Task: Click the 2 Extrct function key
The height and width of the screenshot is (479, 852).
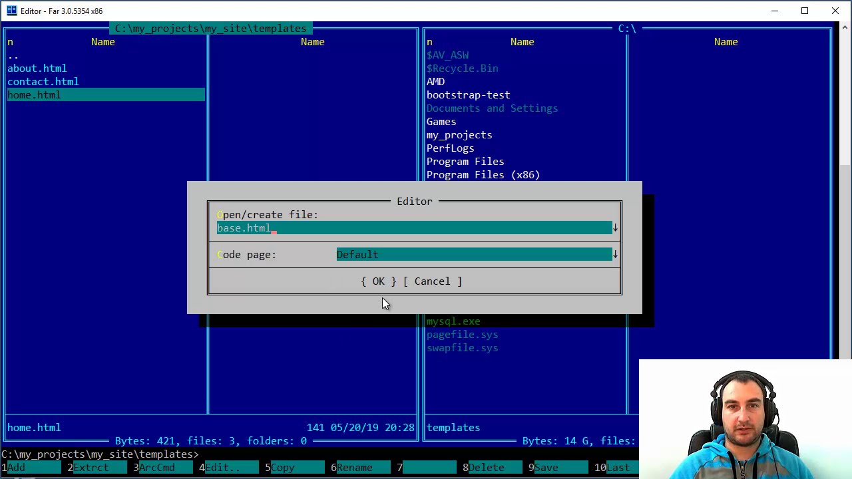Action: tap(97, 468)
